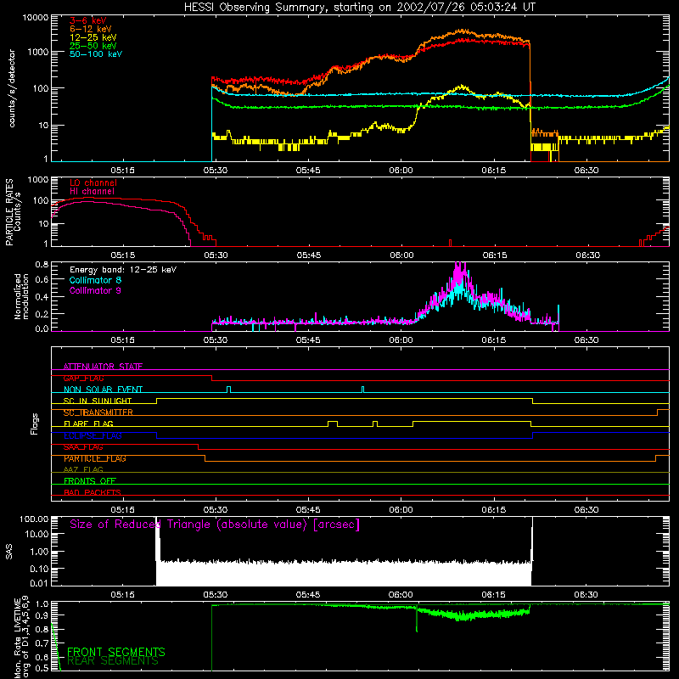Select the ECLIPSE_FLAG label
The image size is (679, 679).
click(93, 435)
